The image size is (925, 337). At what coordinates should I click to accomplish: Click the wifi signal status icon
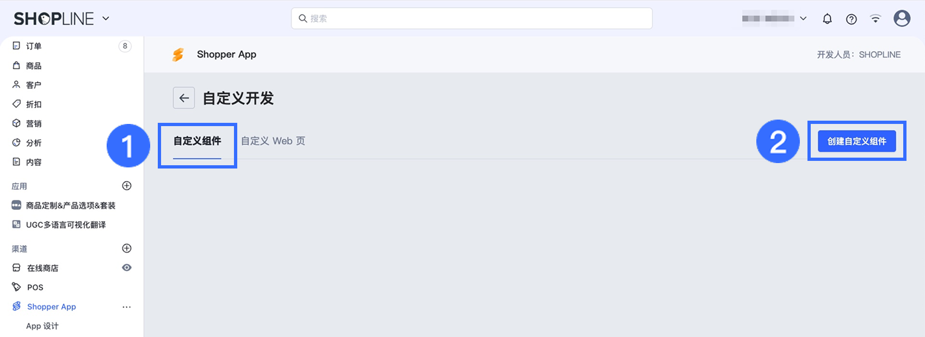(875, 19)
